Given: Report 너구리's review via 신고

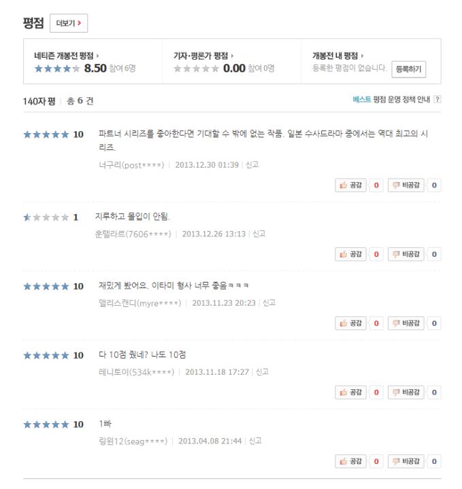Looking at the screenshot, I should click(252, 164).
